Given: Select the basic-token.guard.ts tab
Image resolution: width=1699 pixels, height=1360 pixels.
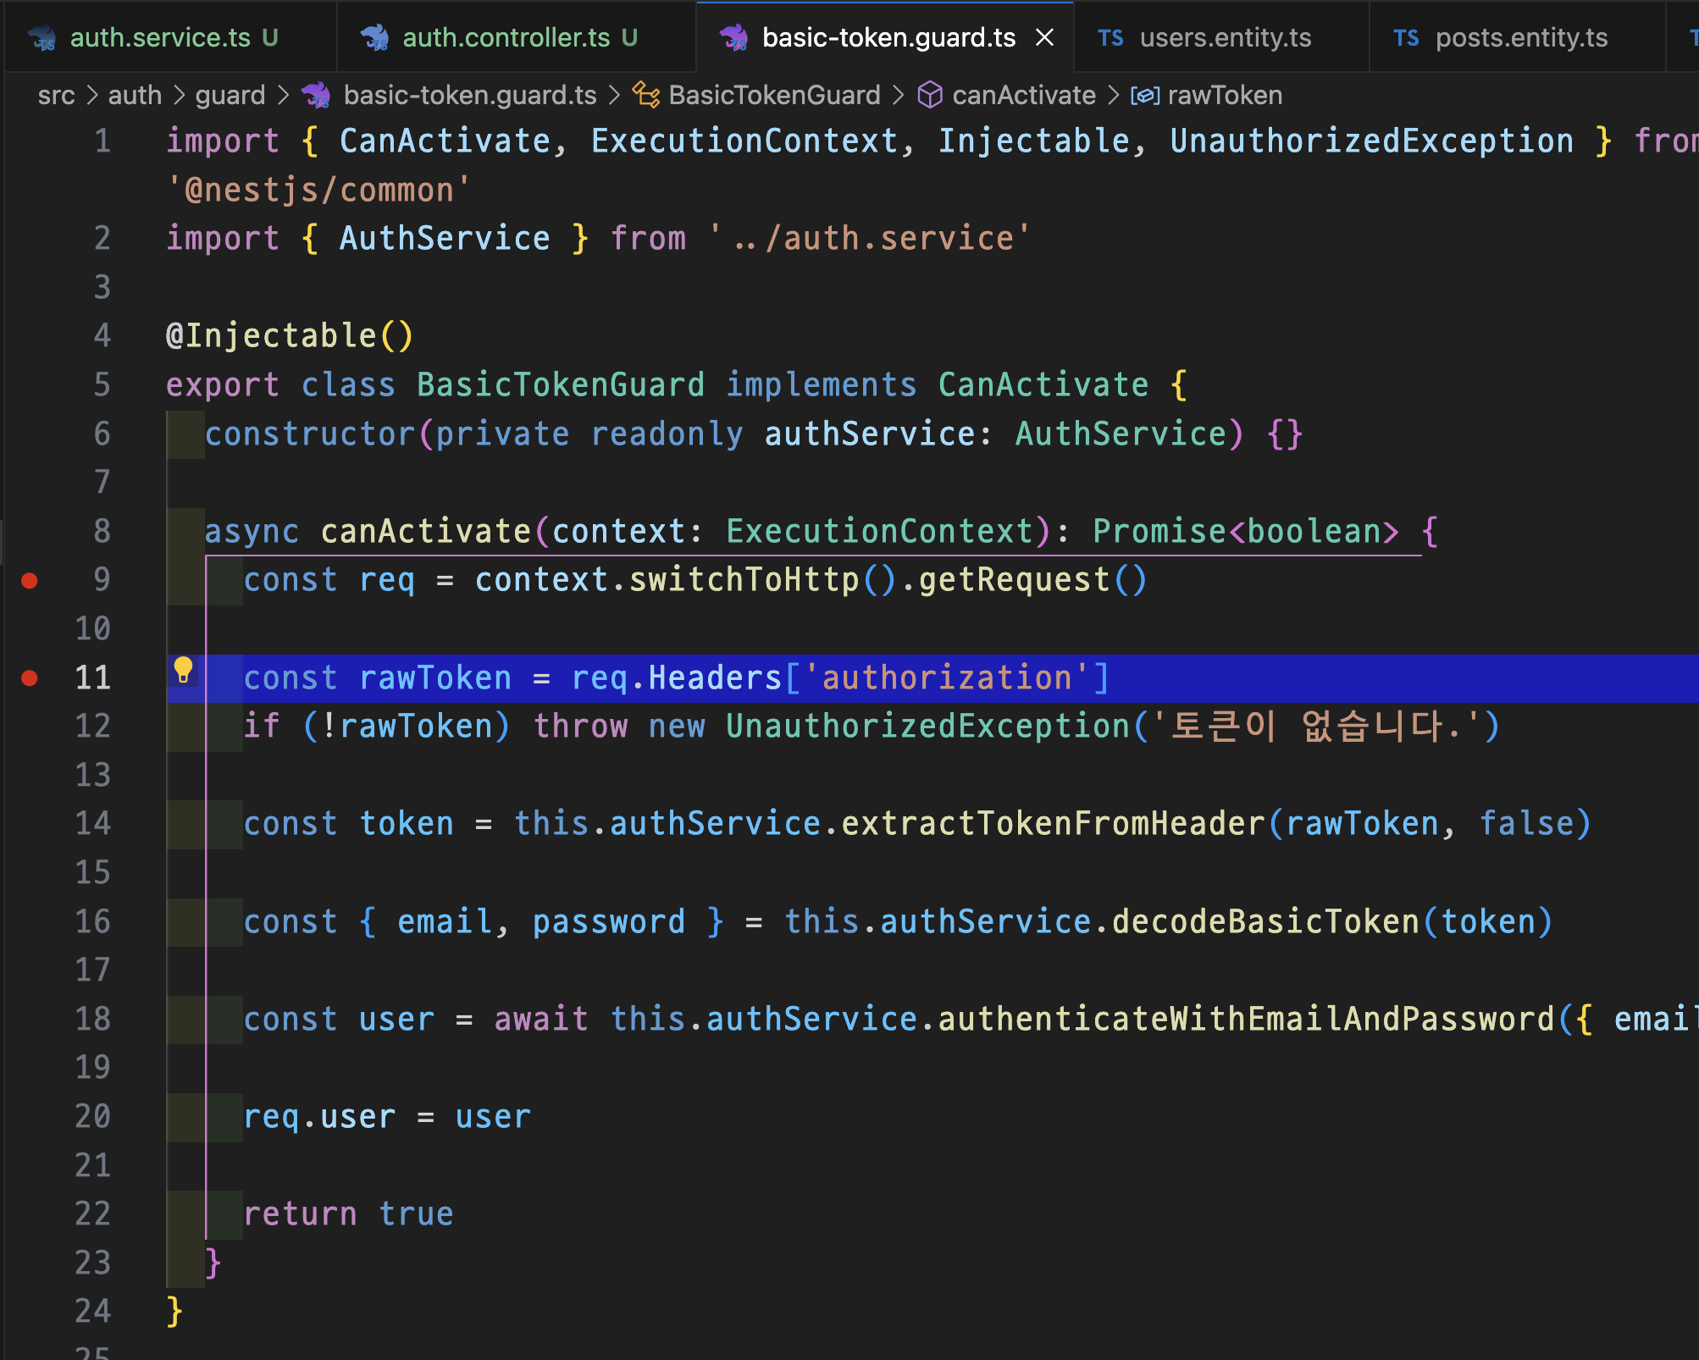Looking at the screenshot, I should coord(886,37).
